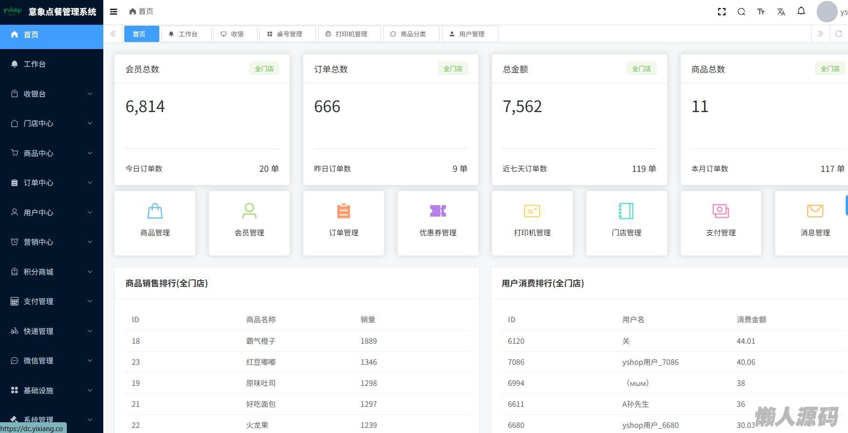The image size is (848, 433).
Task: Toggle fullscreen mode icon in header
Action: (721, 12)
